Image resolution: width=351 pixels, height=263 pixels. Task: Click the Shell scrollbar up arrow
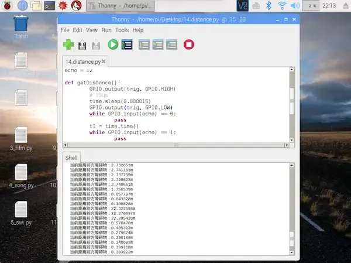coord(292,165)
